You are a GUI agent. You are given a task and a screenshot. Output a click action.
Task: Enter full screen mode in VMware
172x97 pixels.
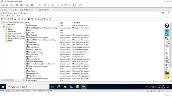pos(65,5)
